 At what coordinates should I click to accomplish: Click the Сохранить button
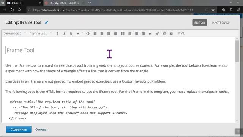[x=19, y=129]
